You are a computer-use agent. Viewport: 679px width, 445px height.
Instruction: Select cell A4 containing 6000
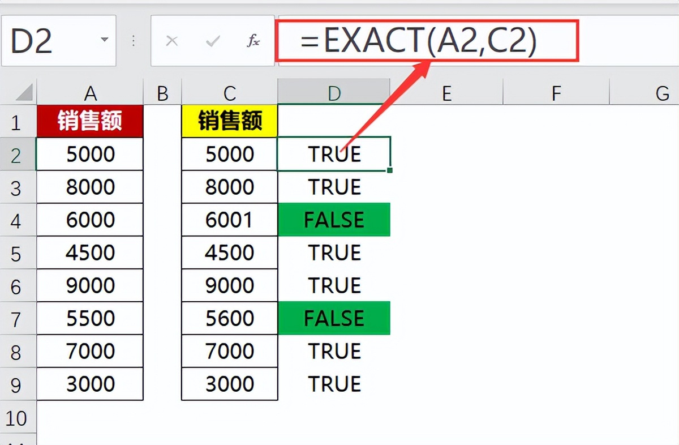pos(90,219)
